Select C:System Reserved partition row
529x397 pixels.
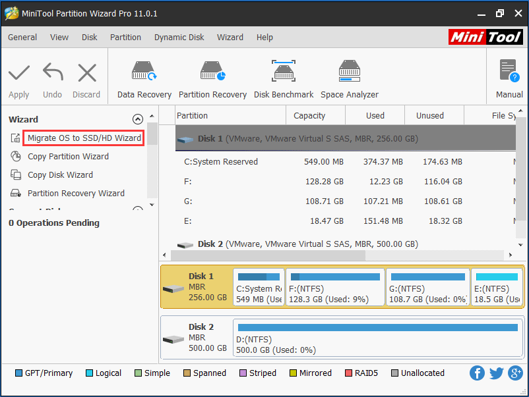[x=346, y=161]
